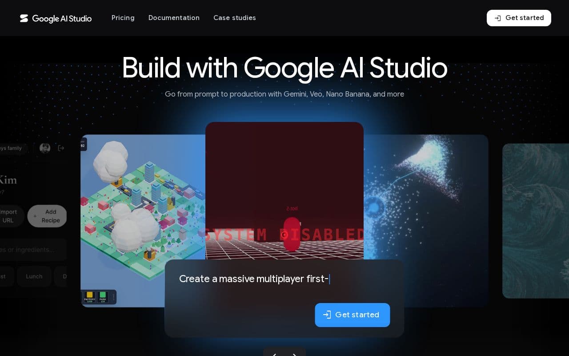Click the yellow Factory icon in city game

[x=90, y=297]
